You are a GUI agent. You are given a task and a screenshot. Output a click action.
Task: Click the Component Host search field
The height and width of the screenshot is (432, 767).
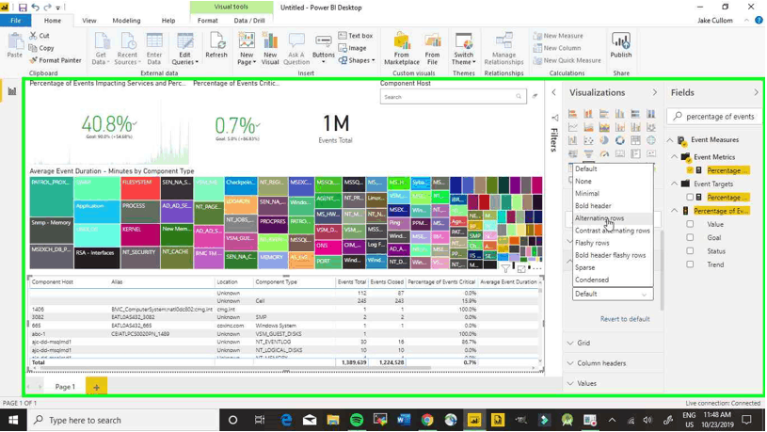tap(453, 97)
